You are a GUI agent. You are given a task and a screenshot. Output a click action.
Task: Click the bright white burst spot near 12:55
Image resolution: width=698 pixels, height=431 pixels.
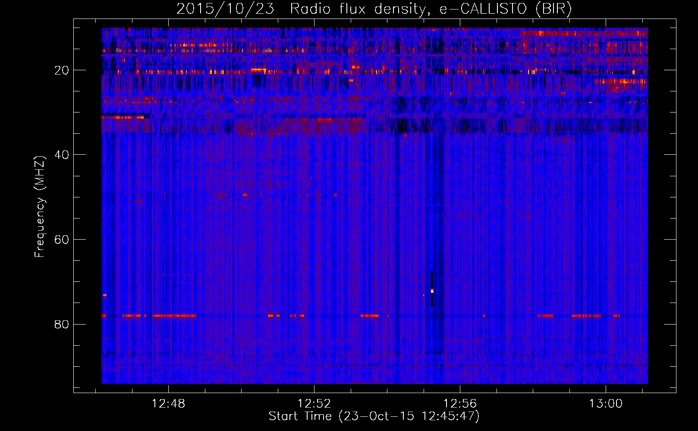tap(432, 291)
